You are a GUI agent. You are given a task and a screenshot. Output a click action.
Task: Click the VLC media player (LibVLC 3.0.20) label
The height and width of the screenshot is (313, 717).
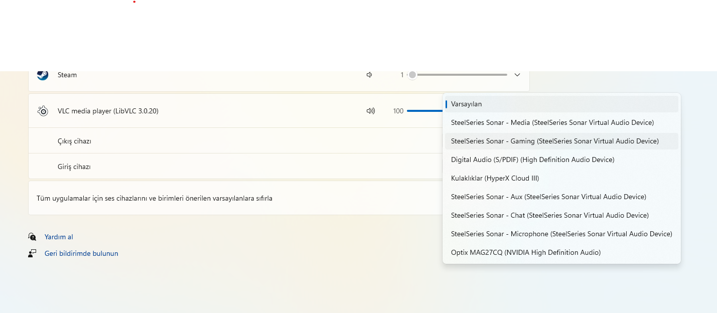click(108, 111)
